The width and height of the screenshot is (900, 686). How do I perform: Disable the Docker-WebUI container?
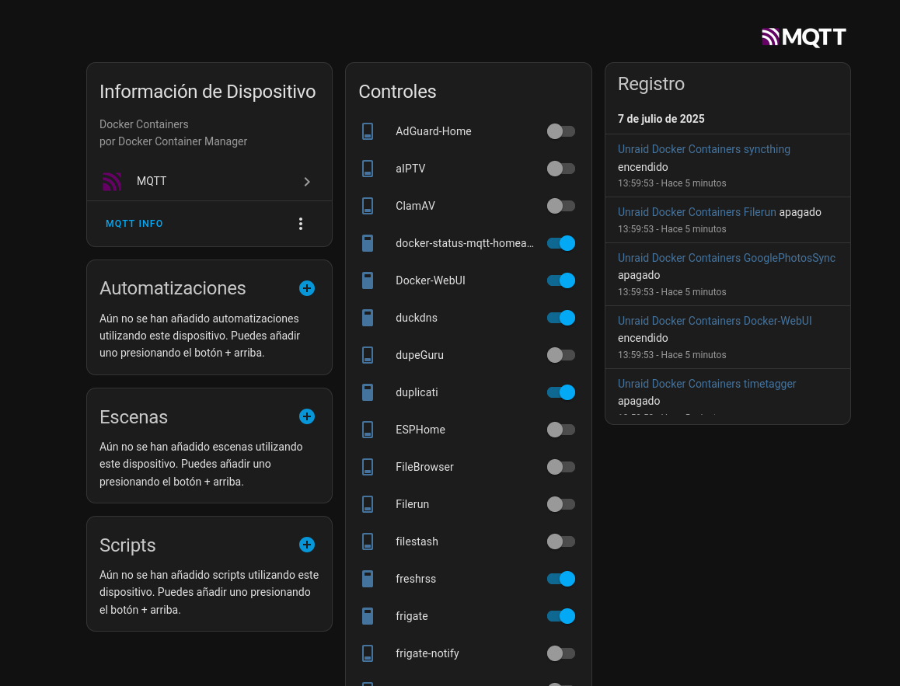click(x=561, y=280)
